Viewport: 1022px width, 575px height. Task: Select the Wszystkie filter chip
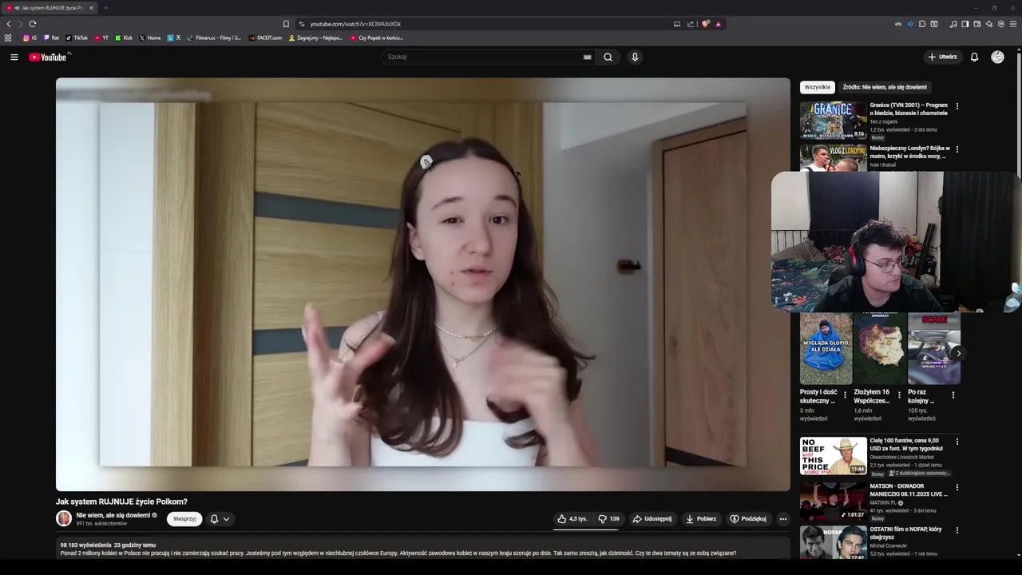pyautogui.click(x=817, y=87)
